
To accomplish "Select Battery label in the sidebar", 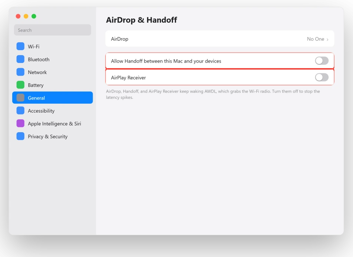I will point(36,85).
